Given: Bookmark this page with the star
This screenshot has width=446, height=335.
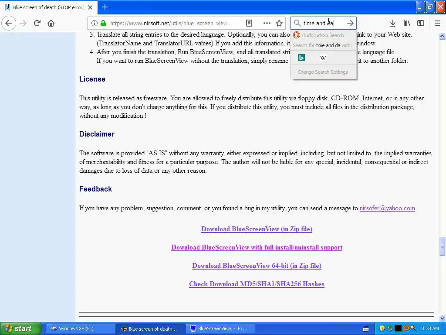Looking at the screenshot, I should point(279,23).
